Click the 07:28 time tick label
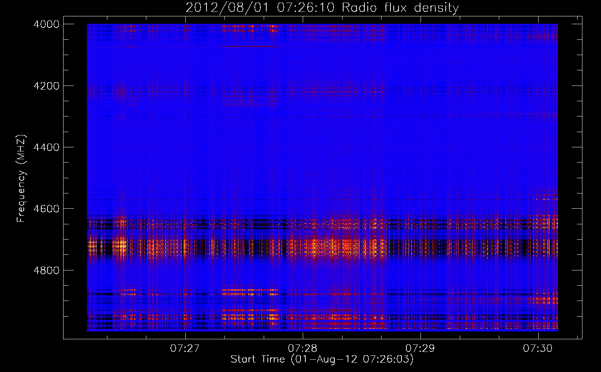The width and height of the screenshot is (601, 372). pyautogui.click(x=303, y=348)
